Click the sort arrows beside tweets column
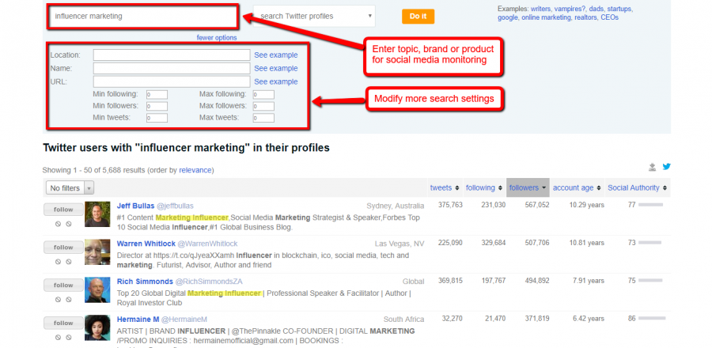712x348 pixels. (x=456, y=187)
